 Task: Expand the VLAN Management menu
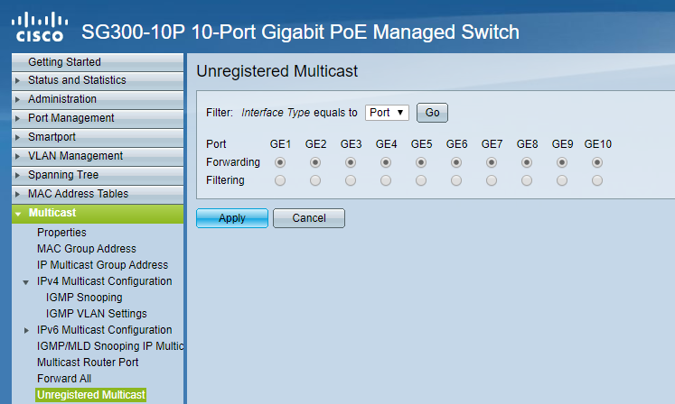pyautogui.click(x=75, y=156)
